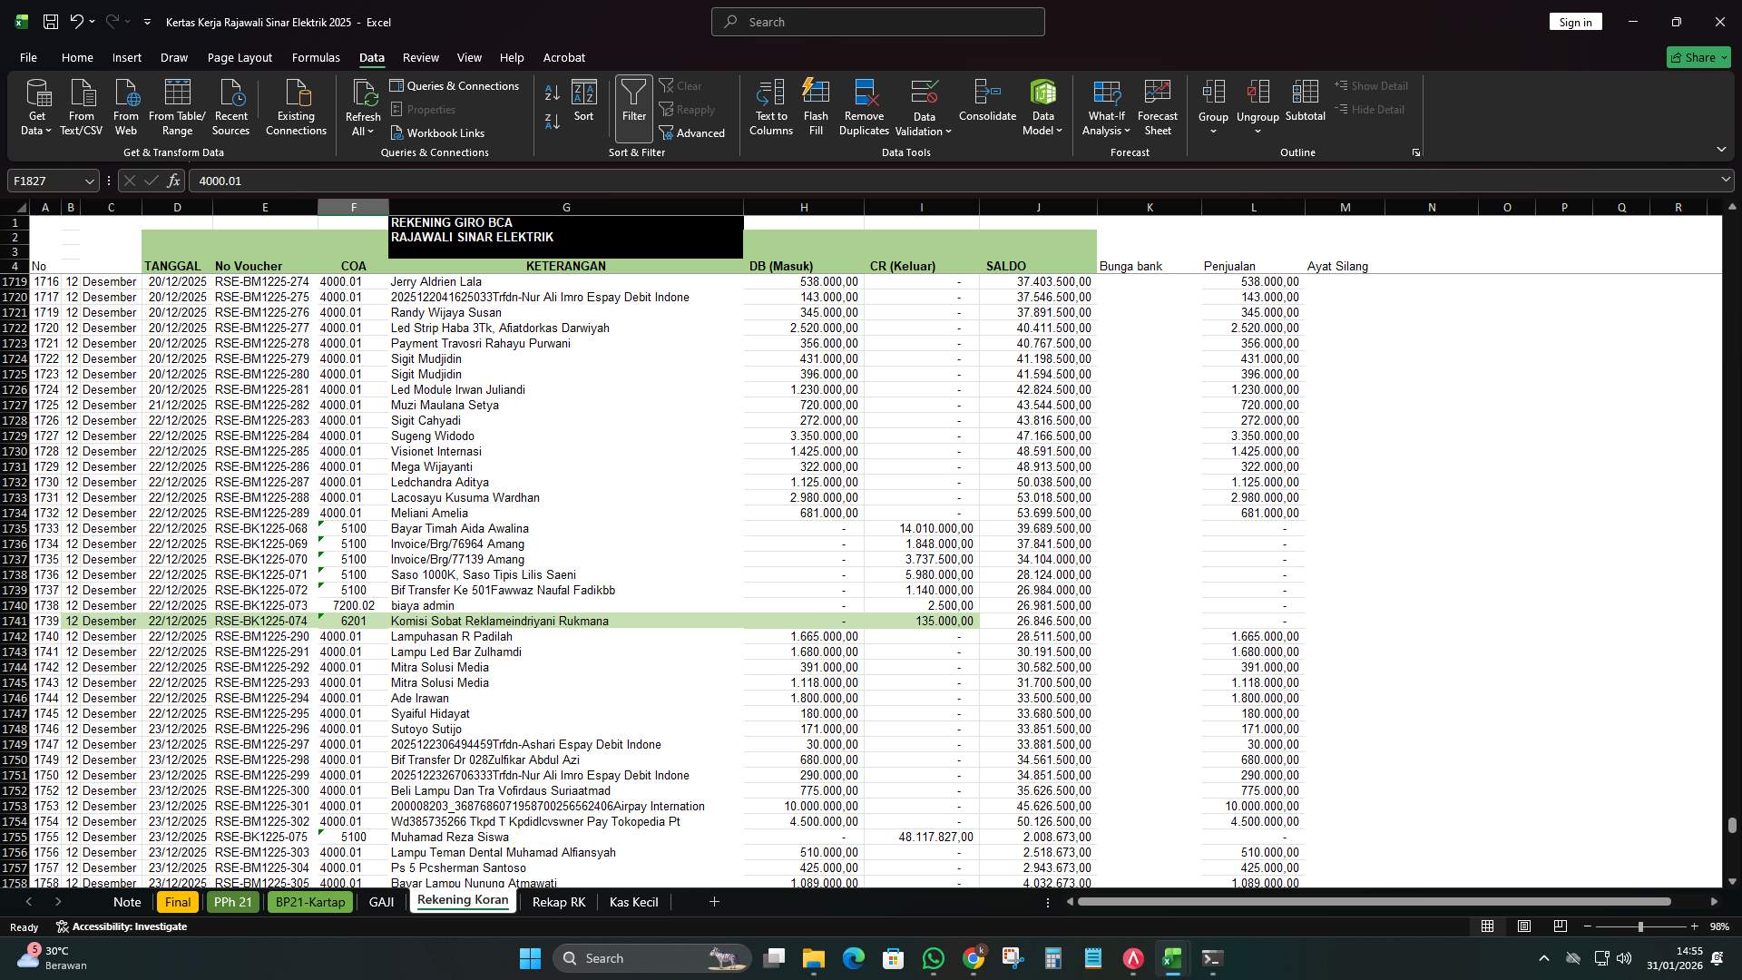Click the Share button
This screenshot has width=1742, height=980.
(1698, 57)
